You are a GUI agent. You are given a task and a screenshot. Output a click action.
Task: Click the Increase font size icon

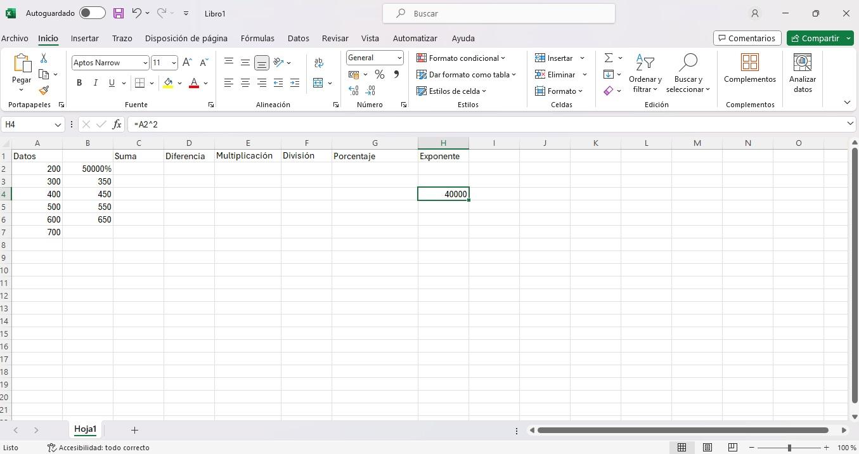click(187, 62)
